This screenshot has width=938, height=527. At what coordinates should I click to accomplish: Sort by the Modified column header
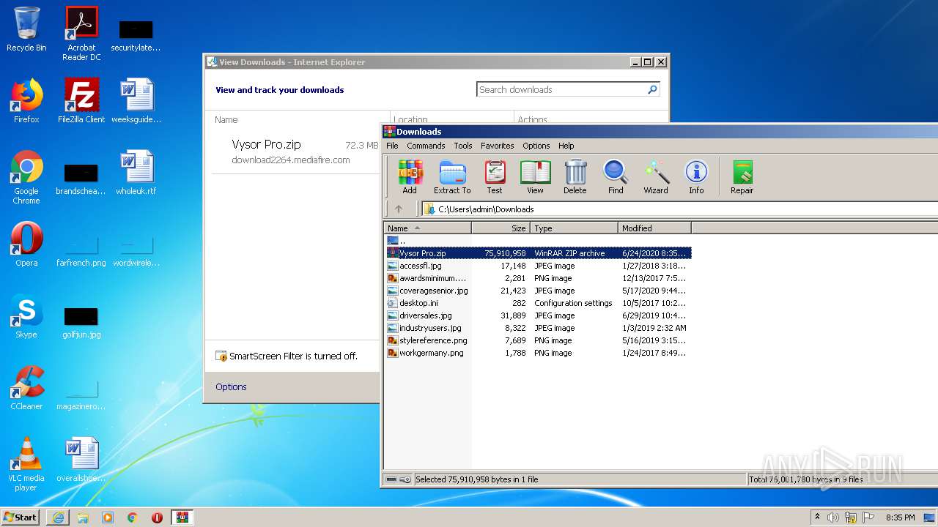tap(654, 228)
